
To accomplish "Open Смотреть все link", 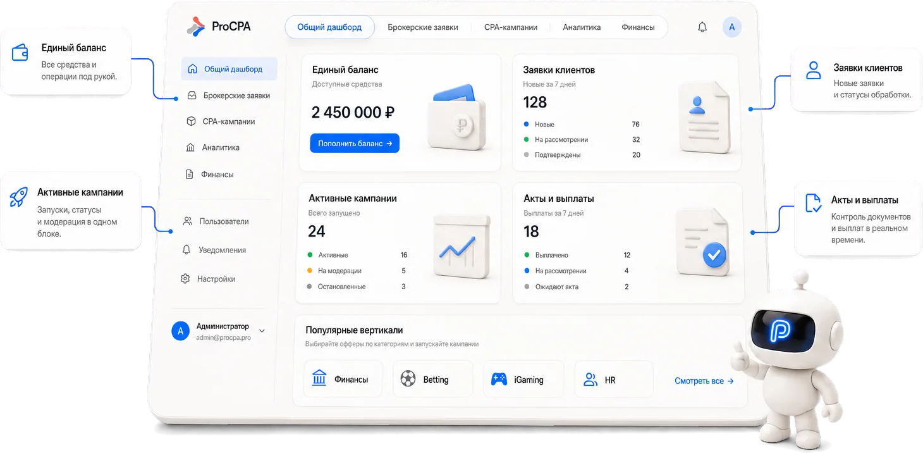I will [704, 381].
